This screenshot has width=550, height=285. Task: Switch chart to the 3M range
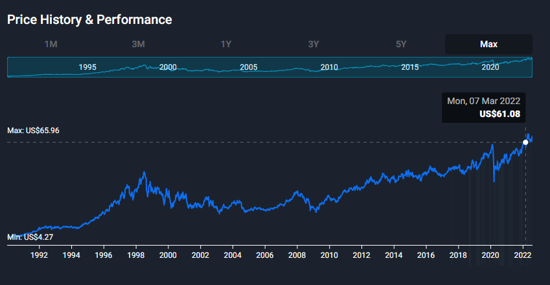138,44
